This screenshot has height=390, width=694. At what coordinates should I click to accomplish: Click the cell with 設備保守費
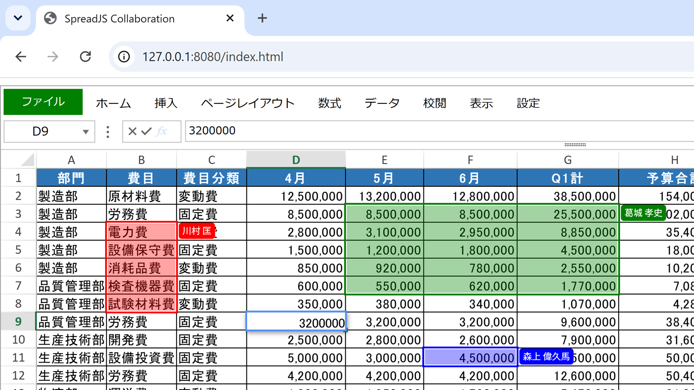[141, 250]
